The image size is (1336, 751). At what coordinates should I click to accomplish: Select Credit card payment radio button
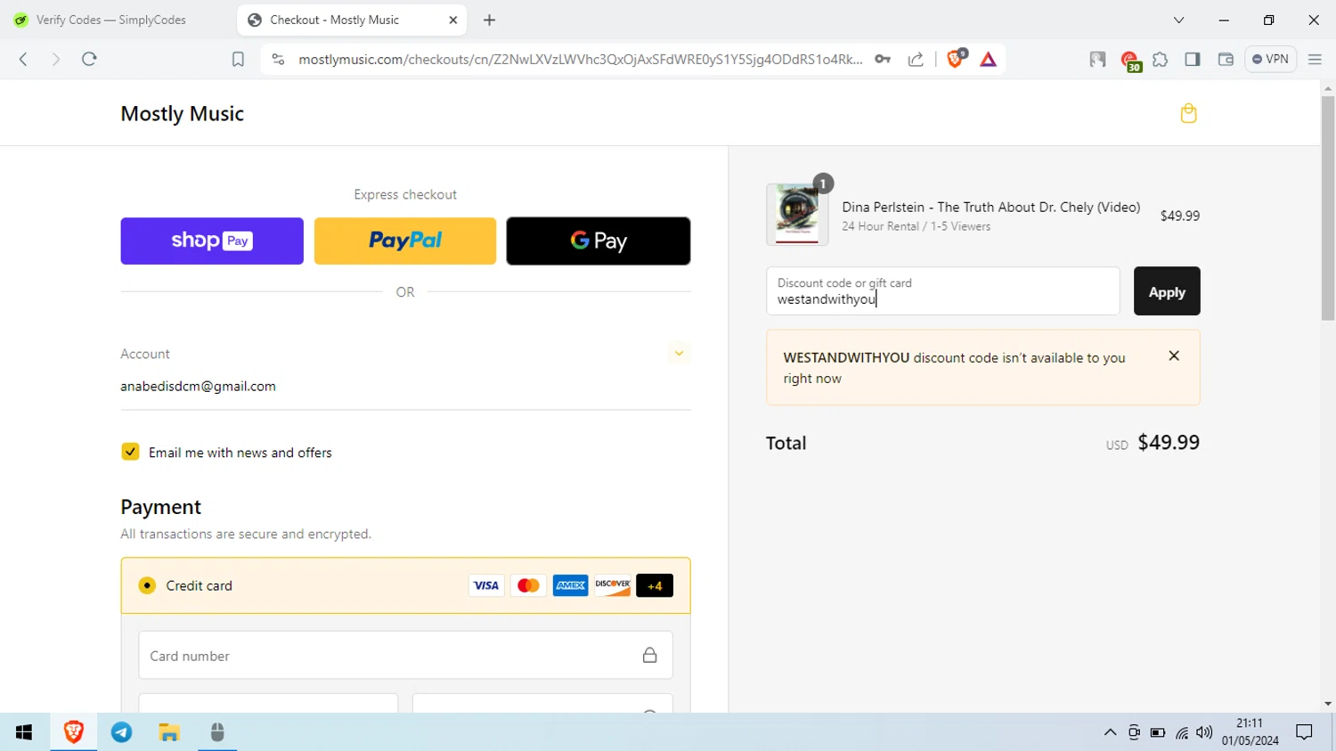pos(147,585)
